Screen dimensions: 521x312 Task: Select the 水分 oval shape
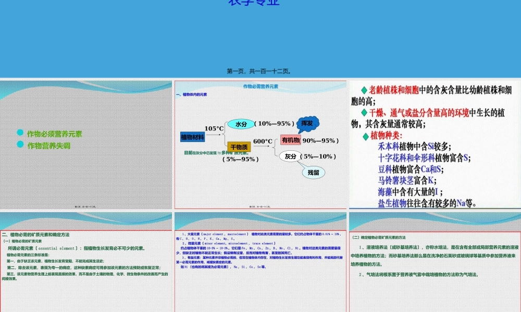242,123
